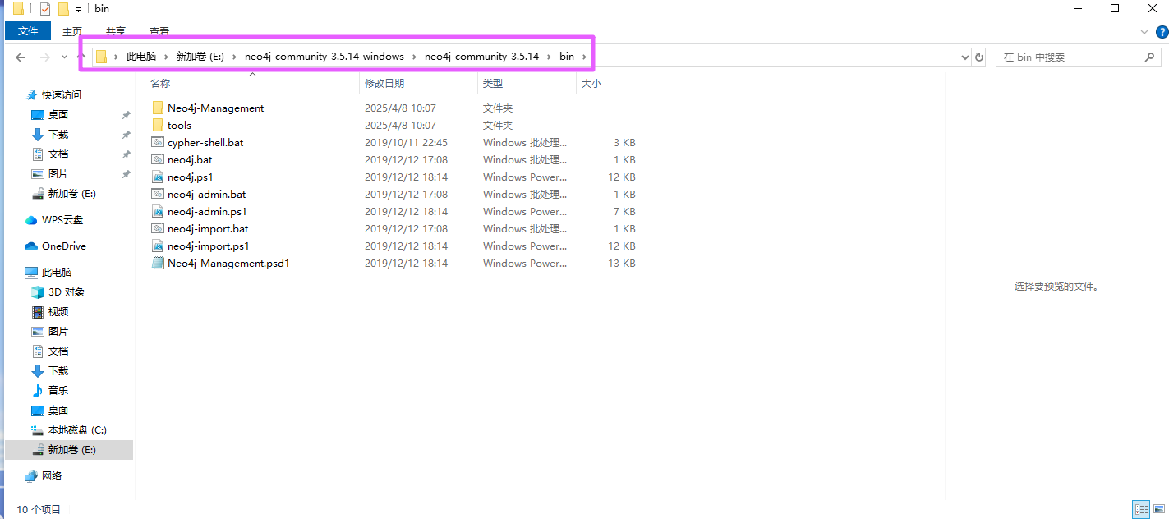The image size is (1169, 519).
Task: Click the properties checkmark icon in title bar
Action: click(x=44, y=9)
